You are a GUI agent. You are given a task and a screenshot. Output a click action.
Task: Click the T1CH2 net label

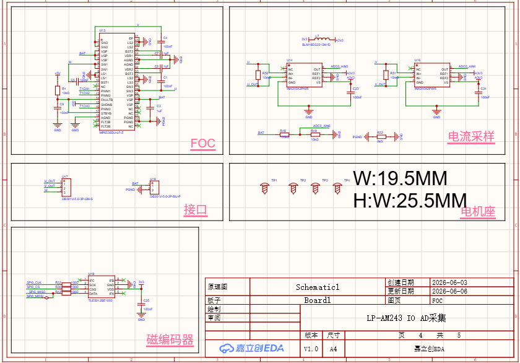pos(85,94)
